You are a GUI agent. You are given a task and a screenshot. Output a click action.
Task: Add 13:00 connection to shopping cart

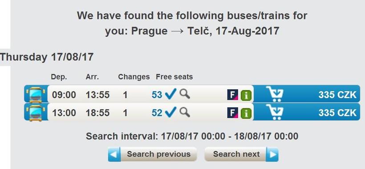tap(275, 112)
